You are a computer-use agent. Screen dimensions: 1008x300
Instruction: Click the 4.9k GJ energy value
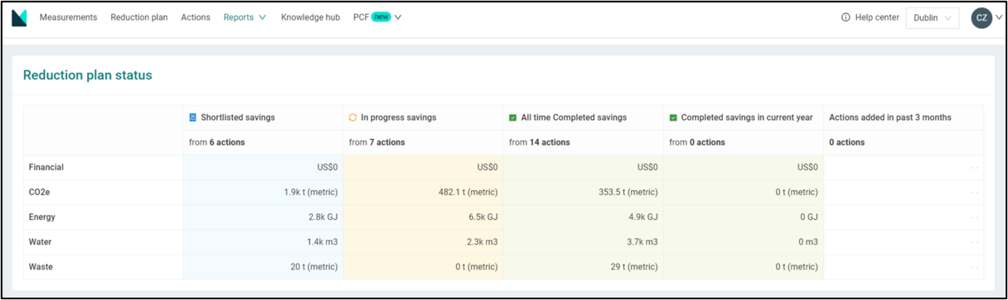(x=642, y=217)
